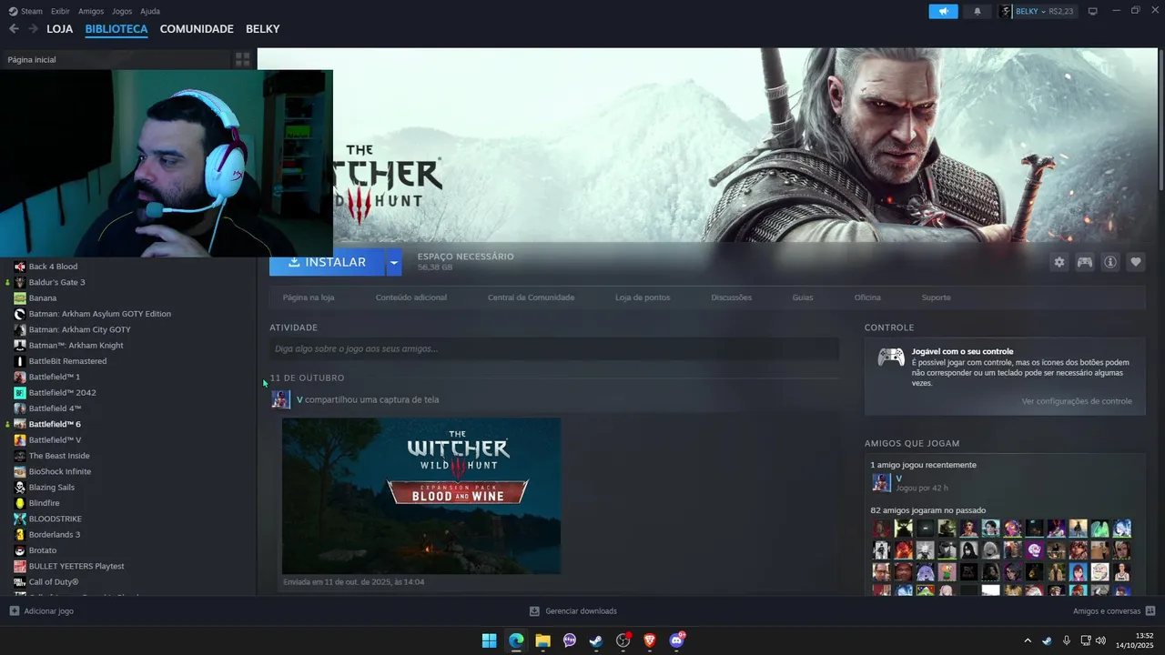Toggle the collections grid view icon
This screenshot has width=1165, height=655.
coord(243,59)
